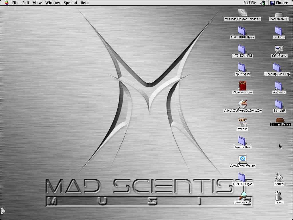Select the My Images folder alias
The image size is (293, 220).
point(241,67)
